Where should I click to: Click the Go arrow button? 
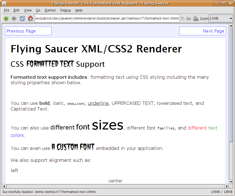(186, 18)
